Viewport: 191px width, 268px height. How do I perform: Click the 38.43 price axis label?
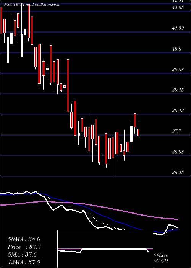(x=178, y=111)
